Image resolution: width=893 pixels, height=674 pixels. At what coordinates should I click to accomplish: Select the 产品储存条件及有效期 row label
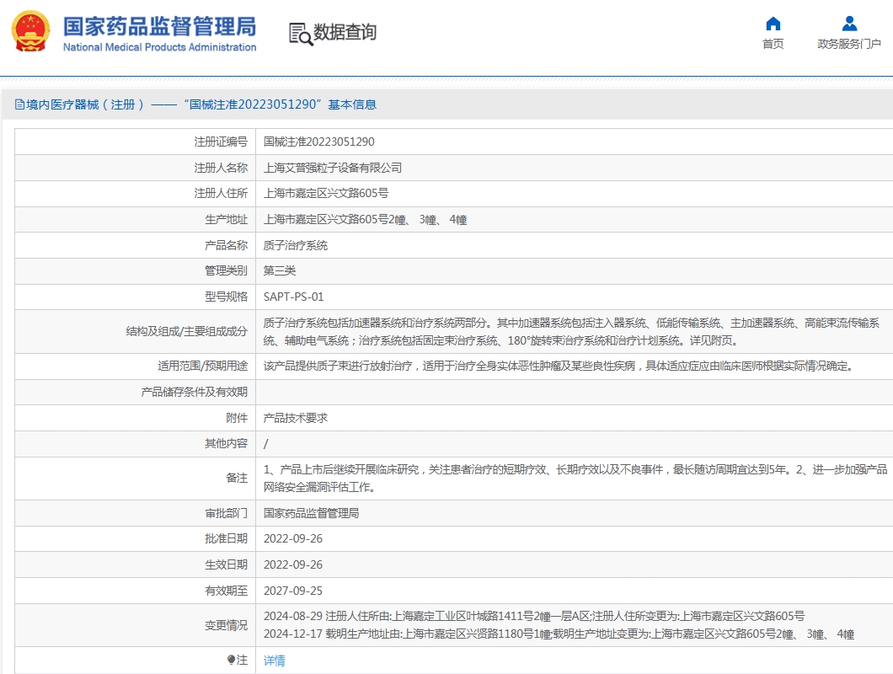click(195, 392)
